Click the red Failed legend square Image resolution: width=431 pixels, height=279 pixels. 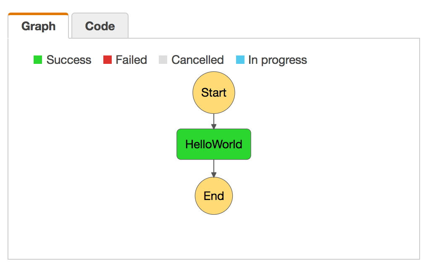pos(108,59)
